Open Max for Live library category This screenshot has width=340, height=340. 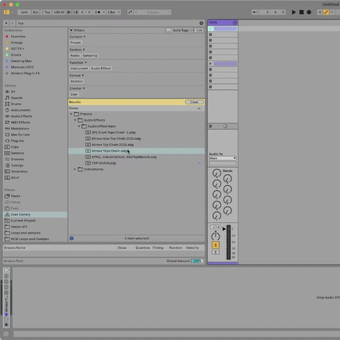pos(20,135)
